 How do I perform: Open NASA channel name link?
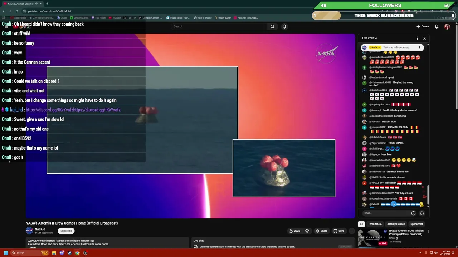pyautogui.click(x=39, y=230)
